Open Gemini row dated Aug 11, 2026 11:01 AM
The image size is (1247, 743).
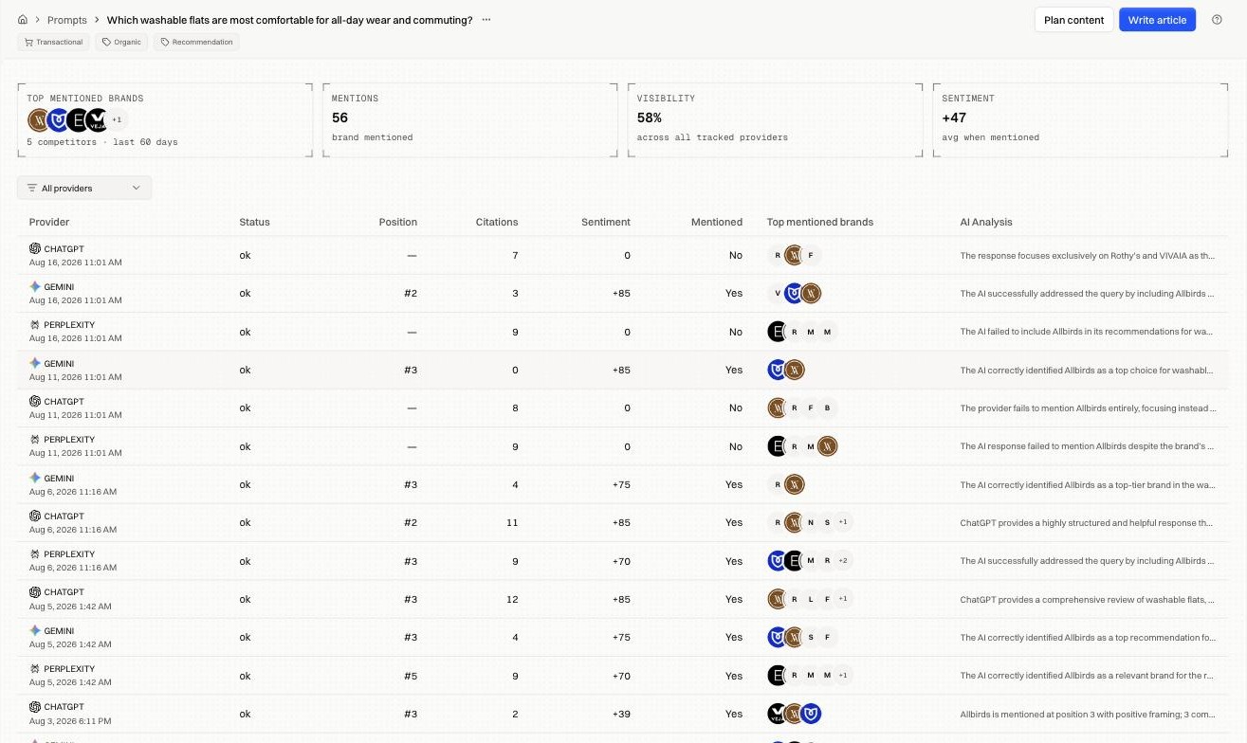[623, 370]
